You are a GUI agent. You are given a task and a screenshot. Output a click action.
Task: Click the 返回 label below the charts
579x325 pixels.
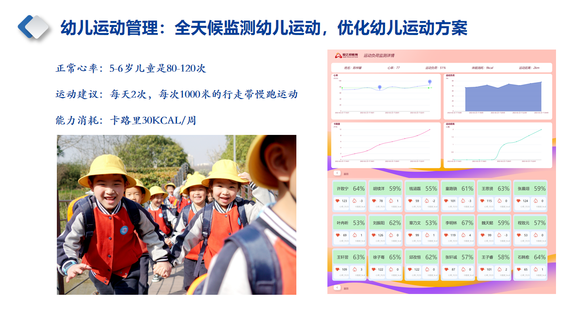click(x=346, y=174)
